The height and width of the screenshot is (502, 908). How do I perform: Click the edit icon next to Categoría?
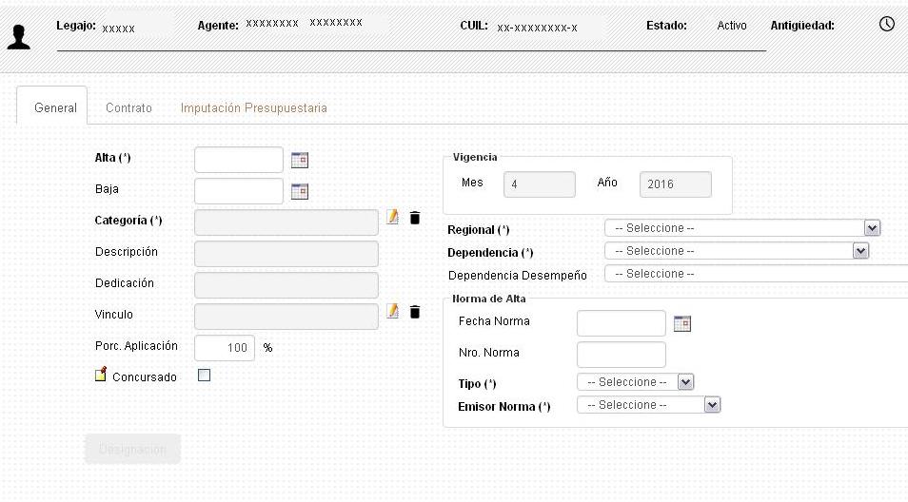click(x=393, y=218)
